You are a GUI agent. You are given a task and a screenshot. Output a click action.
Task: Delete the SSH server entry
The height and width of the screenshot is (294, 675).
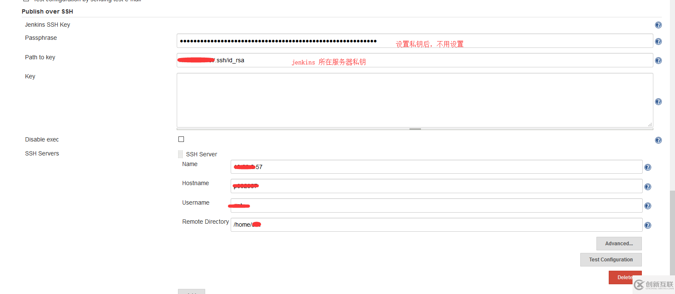pyautogui.click(x=625, y=277)
